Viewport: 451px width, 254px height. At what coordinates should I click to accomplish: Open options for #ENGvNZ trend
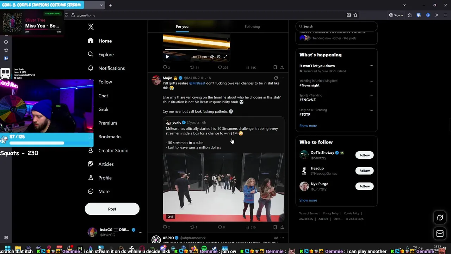coord(371,96)
